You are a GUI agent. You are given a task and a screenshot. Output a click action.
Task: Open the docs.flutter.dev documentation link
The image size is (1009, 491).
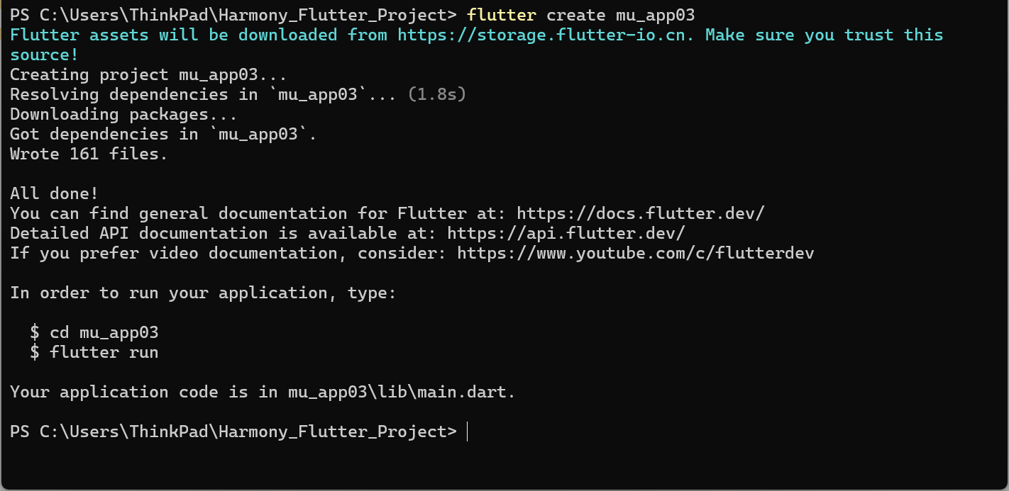641,213
